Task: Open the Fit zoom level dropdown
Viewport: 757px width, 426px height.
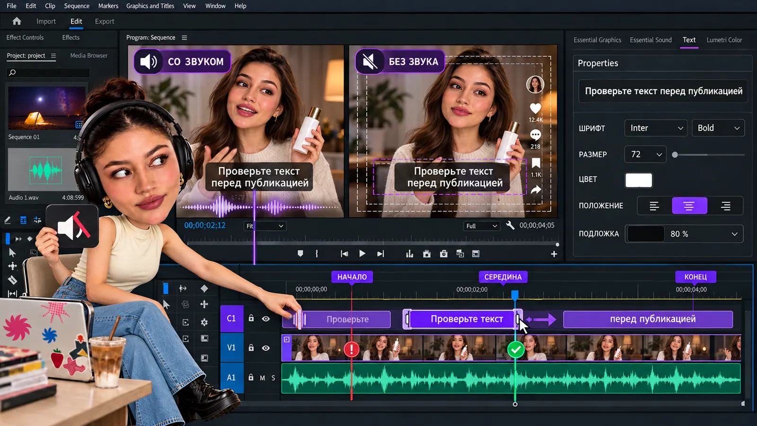Action: pyautogui.click(x=265, y=226)
